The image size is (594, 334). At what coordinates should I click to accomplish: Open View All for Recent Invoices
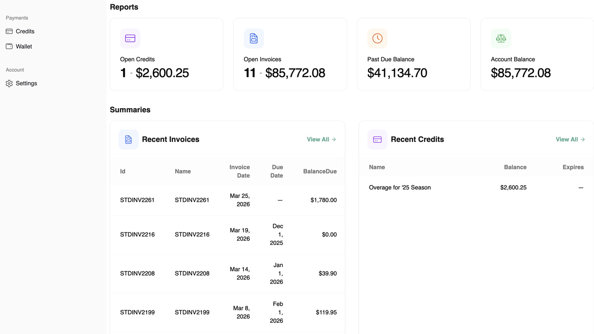321,139
